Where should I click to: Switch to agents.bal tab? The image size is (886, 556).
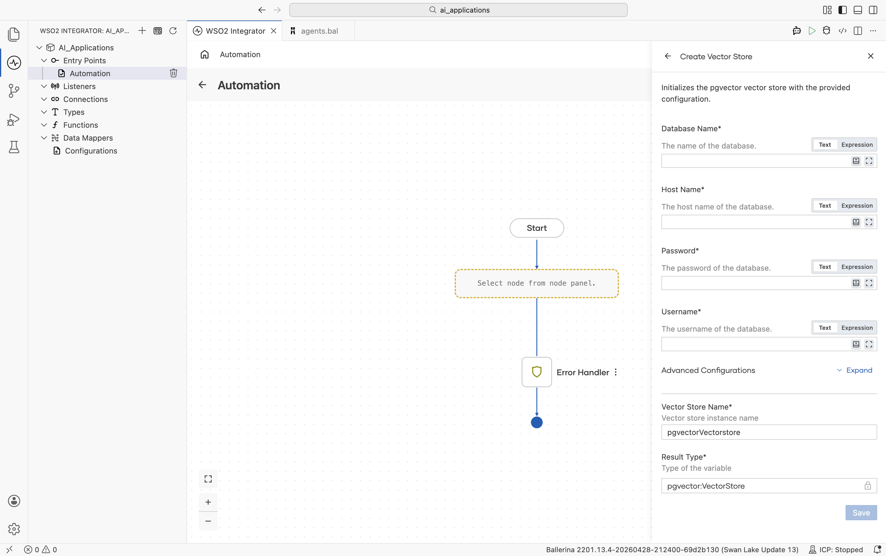coord(319,31)
